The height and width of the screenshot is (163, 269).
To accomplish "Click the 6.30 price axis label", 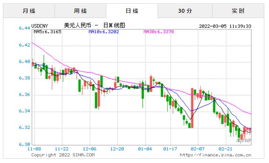I will point(24,144).
